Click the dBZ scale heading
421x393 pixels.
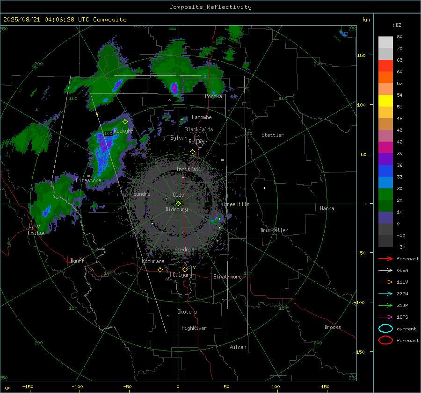coord(397,25)
